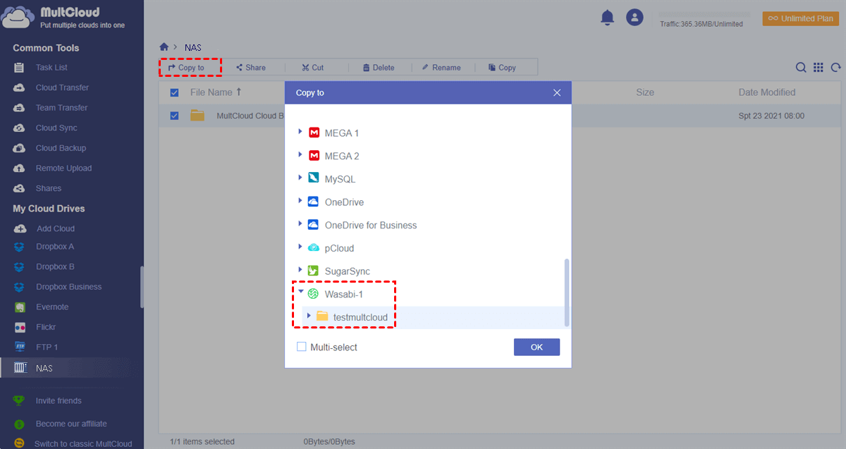Select OneDrive for Business entry

click(371, 225)
